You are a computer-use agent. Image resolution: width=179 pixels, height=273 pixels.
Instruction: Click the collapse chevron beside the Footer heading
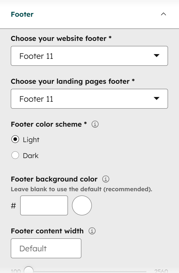(x=164, y=14)
